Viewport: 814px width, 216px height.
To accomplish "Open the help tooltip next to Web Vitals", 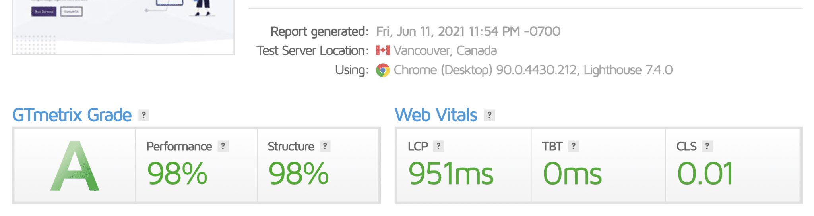I will (490, 115).
